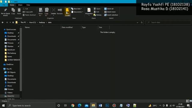Switch to the Share tab
Viewport: 192px width, 108px height.
20,5
